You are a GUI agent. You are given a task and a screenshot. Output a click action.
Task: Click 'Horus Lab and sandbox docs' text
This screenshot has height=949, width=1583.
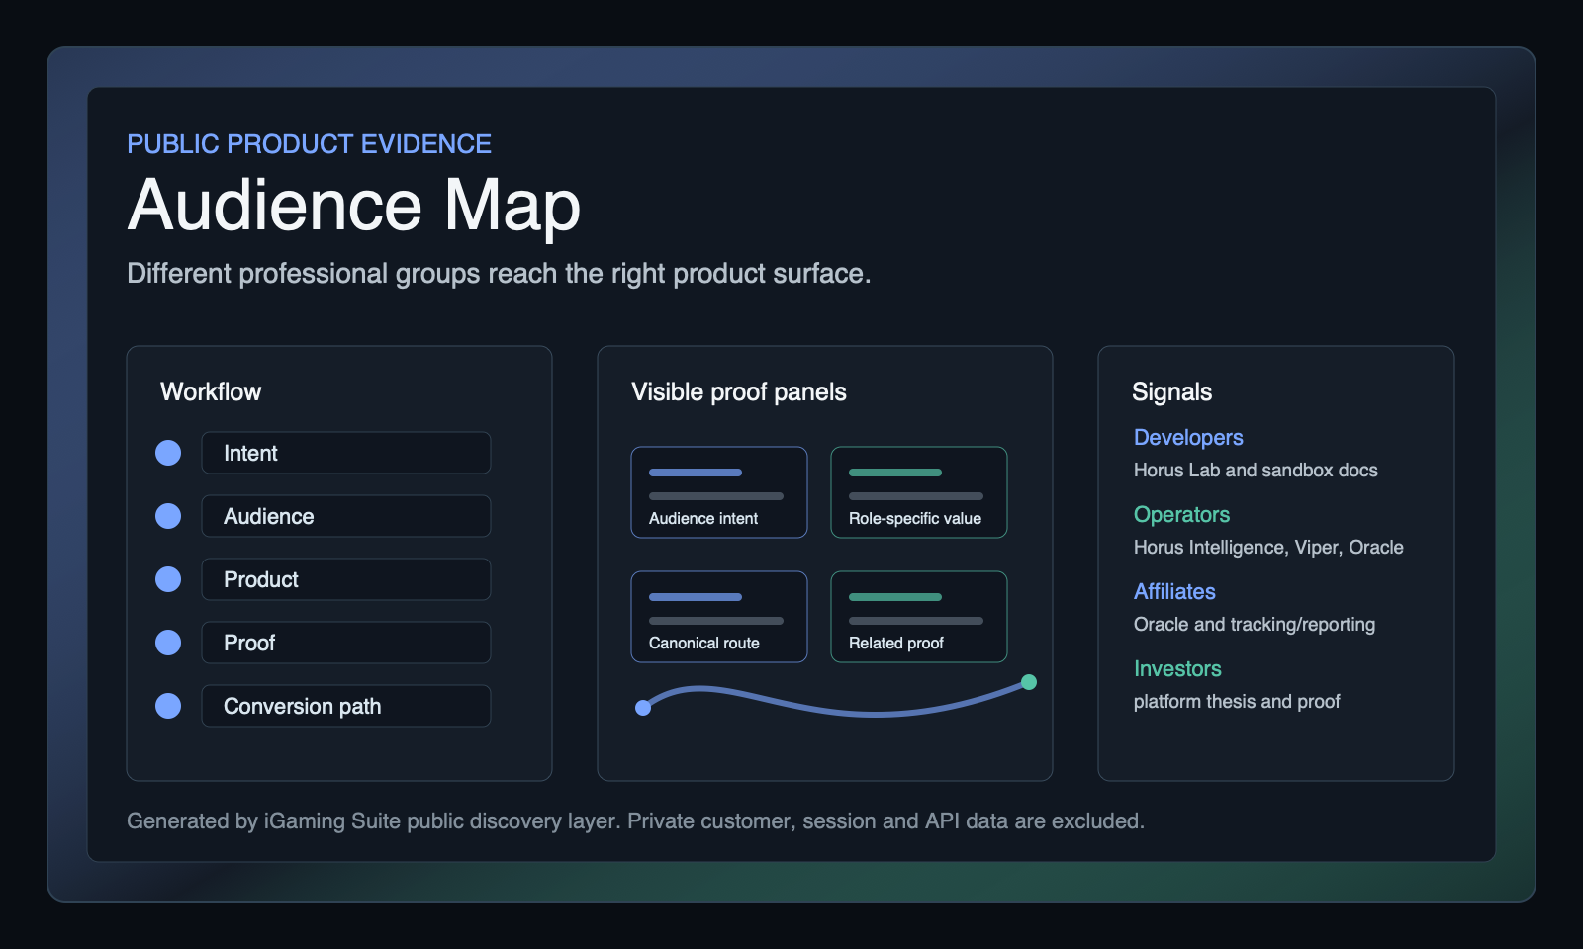[x=1256, y=470]
